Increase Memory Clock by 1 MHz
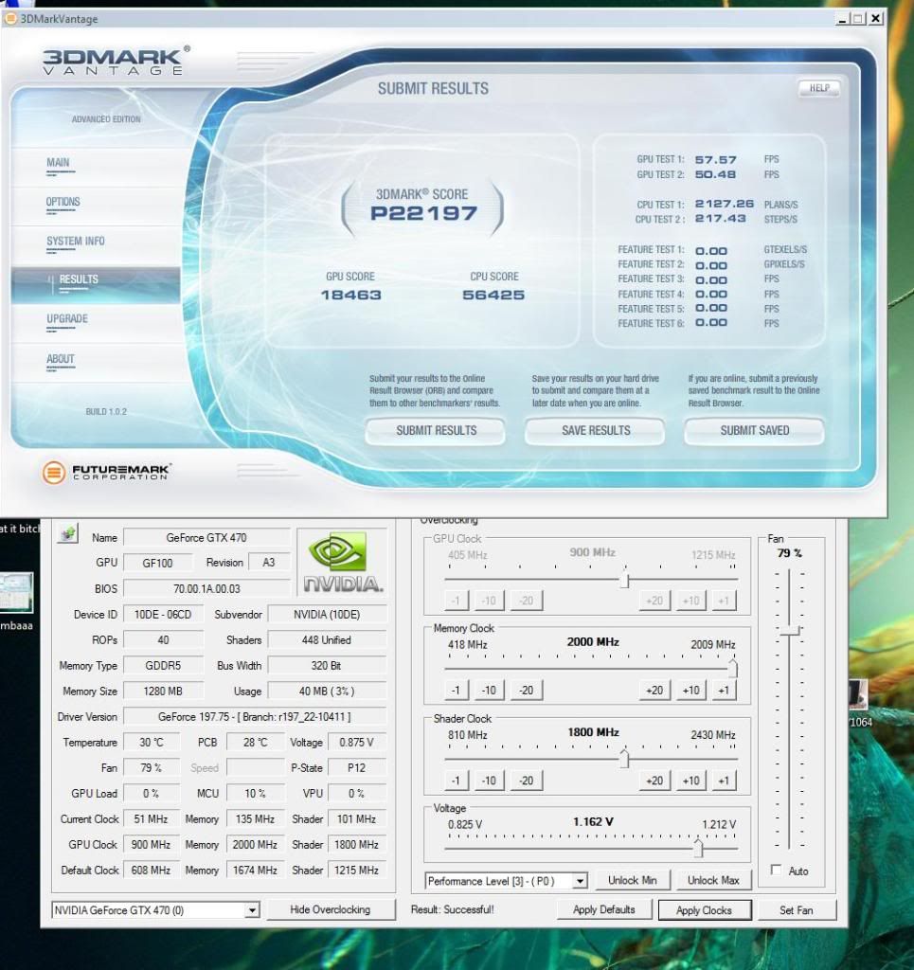 [724, 691]
